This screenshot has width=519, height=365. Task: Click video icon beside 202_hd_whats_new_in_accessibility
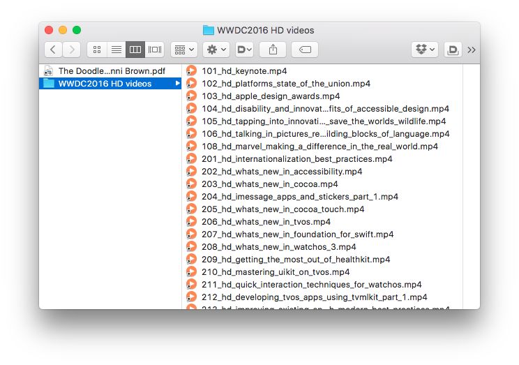coord(191,172)
